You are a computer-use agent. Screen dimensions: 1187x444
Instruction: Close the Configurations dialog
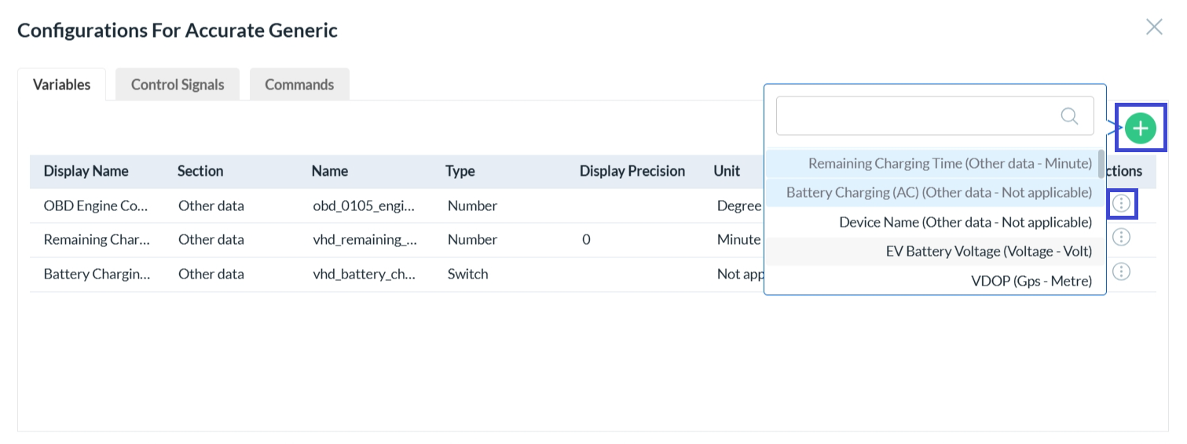pos(1153,27)
